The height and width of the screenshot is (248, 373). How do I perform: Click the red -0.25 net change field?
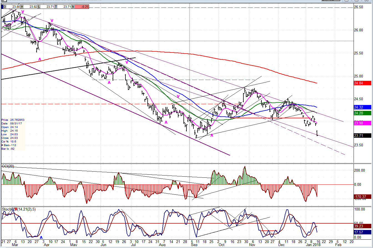[82, 7]
